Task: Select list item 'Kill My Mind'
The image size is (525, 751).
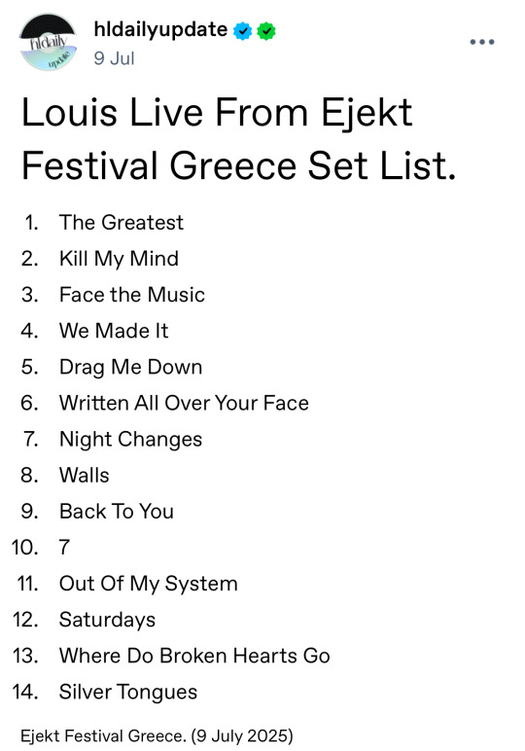Action: click(119, 259)
